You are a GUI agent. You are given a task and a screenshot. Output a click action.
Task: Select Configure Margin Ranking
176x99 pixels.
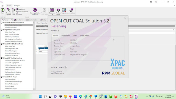(13, 72)
